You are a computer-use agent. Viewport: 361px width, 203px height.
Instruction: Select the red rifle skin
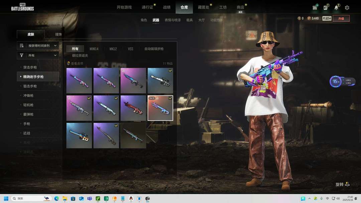tap(133, 108)
